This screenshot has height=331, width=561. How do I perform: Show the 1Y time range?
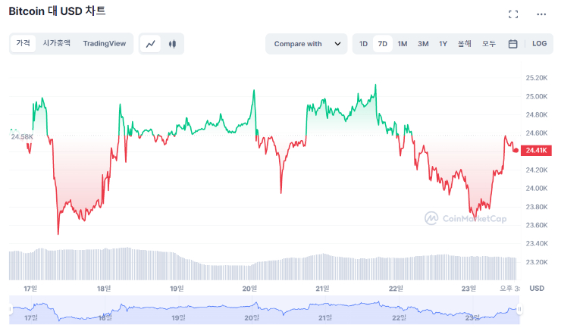click(443, 44)
